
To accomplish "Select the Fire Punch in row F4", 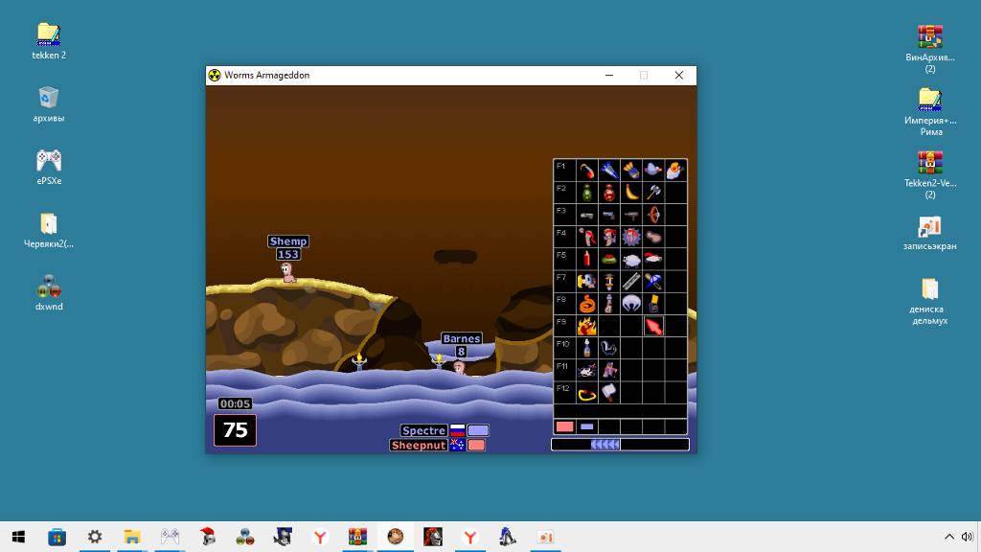I will click(587, 237).
